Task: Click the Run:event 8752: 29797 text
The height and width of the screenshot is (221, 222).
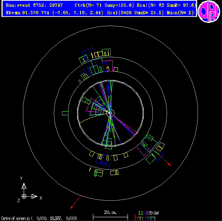Action: tap(34, 5)
